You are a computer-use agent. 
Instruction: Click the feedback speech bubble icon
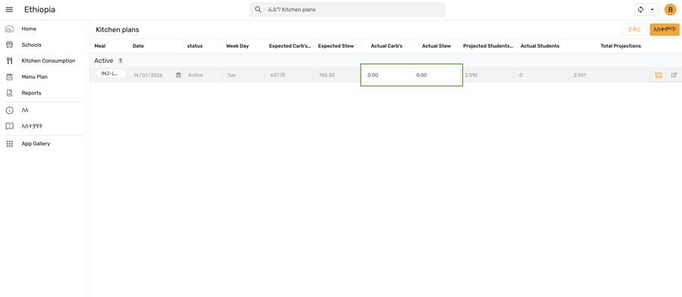[x=10, y=127]
